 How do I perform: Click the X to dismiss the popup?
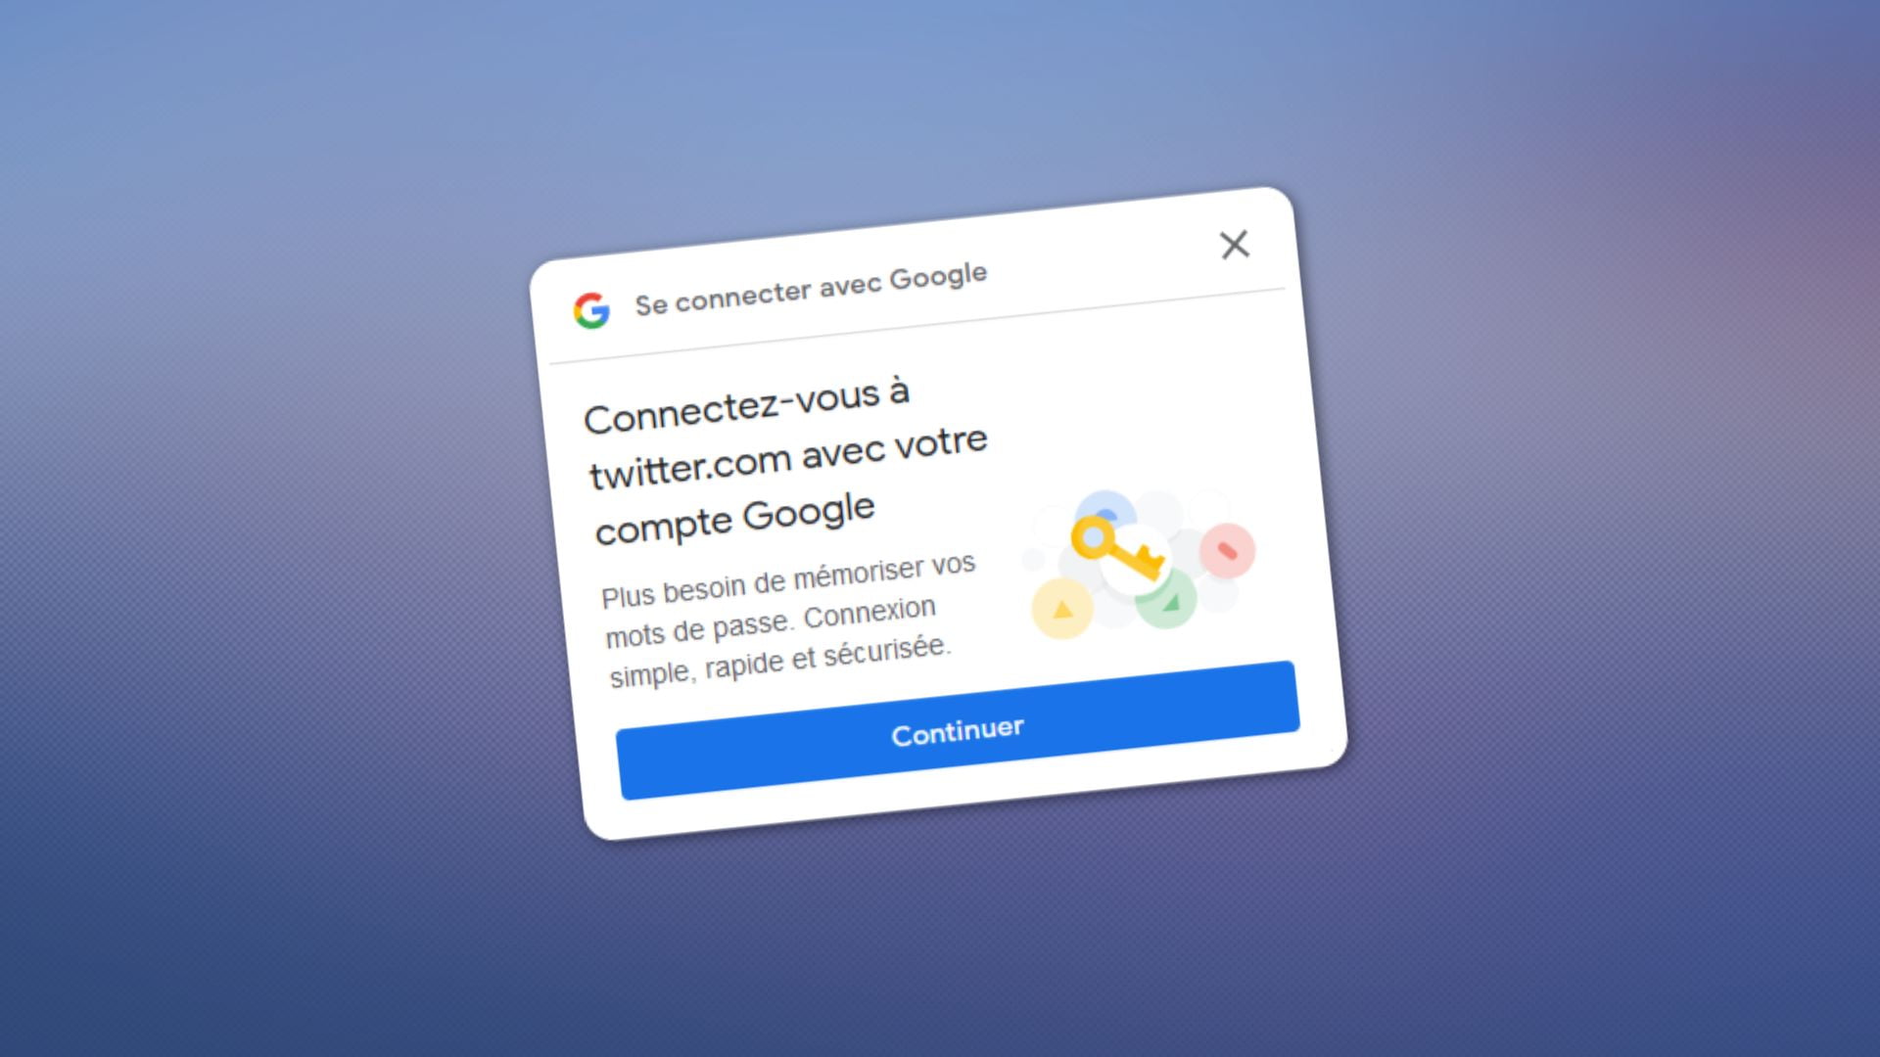coord(1233,244)
